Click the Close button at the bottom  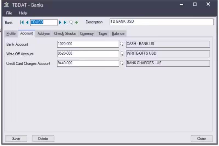click(x=202, y=138)
